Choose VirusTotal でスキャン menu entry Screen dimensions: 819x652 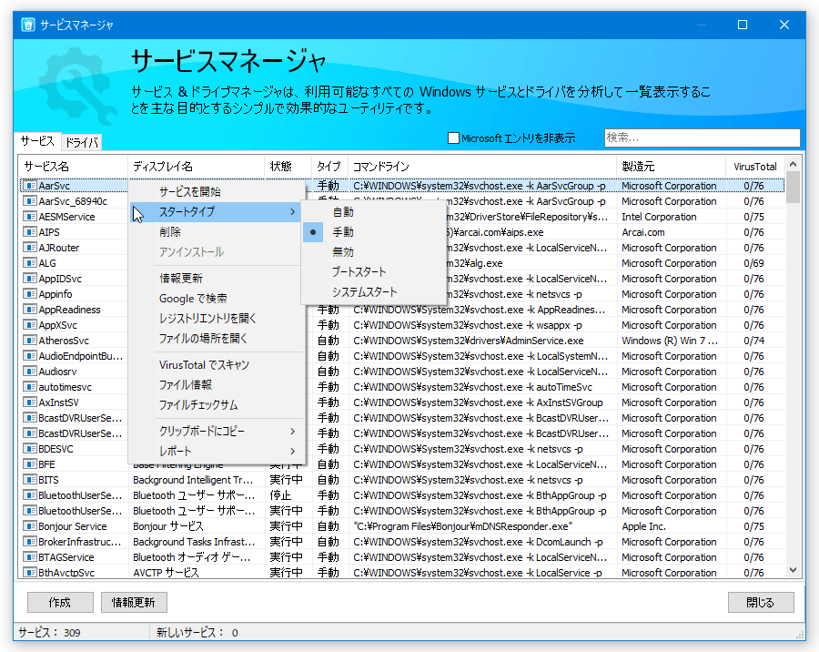pyautogui.click(x=216, y=365)
